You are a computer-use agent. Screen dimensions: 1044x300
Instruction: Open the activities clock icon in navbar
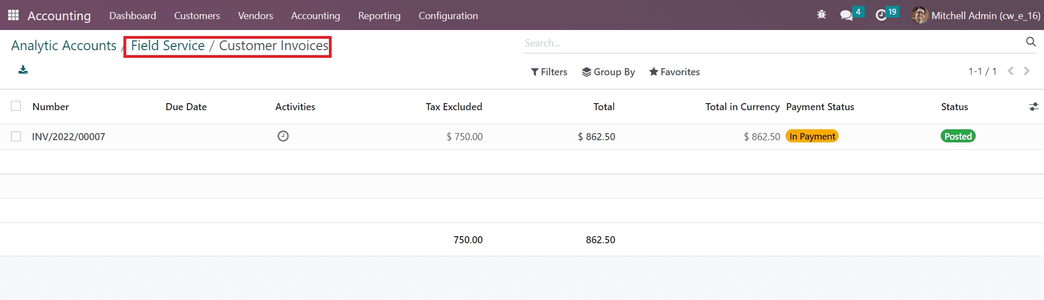(881, 15)
